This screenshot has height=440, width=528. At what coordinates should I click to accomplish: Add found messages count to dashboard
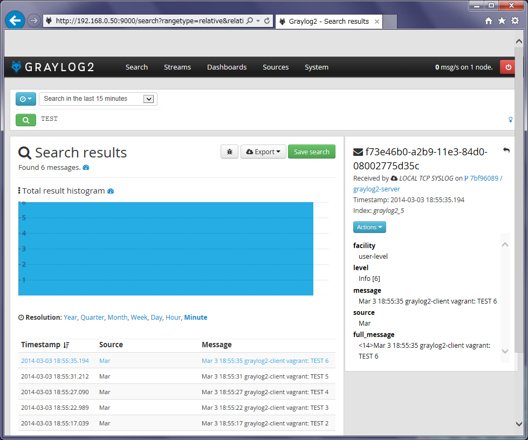[x=86, y=167]
